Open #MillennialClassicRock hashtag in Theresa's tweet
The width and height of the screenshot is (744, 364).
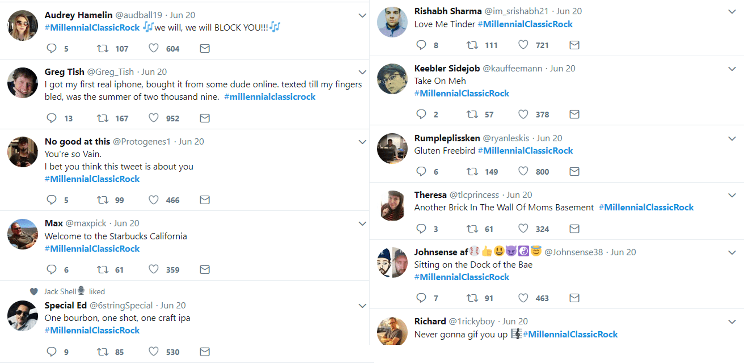(x=646, y=208)
